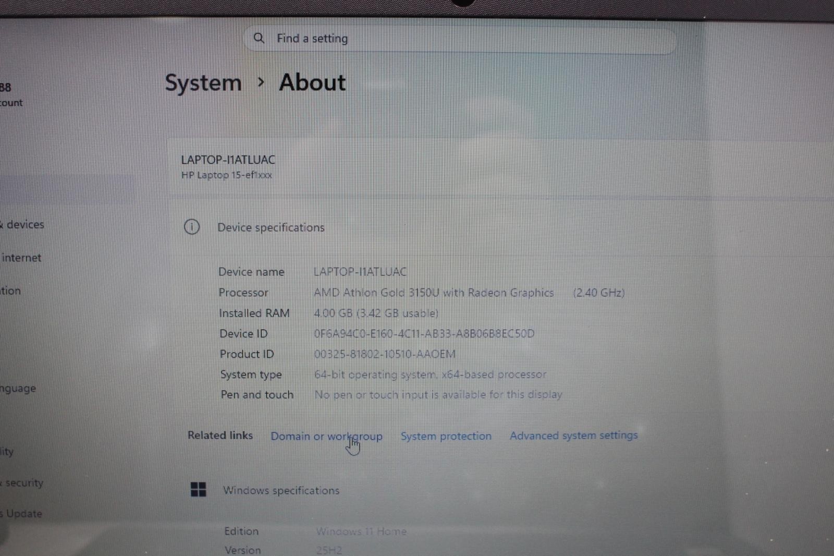Click the Windows 11 Home edition value
This screenshot has height=556, width=834.
(x=361, y=531)
